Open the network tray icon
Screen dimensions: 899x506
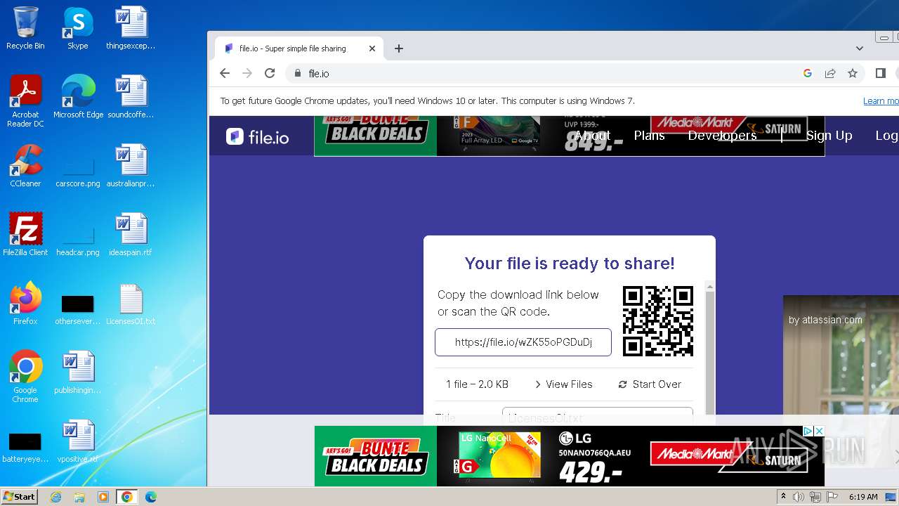(815, 497)
